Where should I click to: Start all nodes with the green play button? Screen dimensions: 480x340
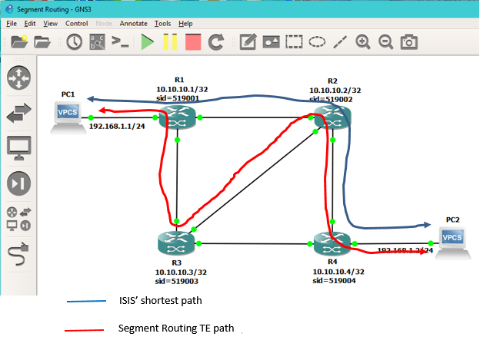pyautogui.click(x=146, y=41)
